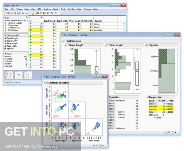Open the DOE menu
This screenshot has height=151, width=184.
pyautogui.click(x=39, y=9)
